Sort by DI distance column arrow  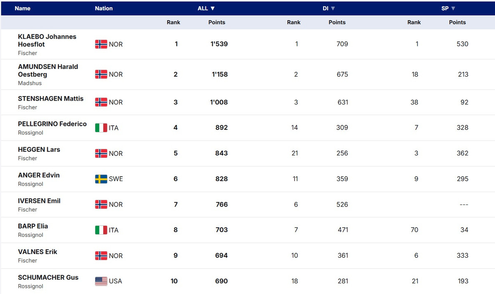333,8
